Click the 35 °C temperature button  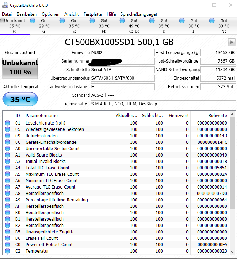click(20, 99)
